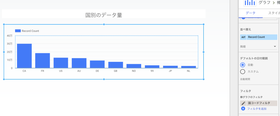Switch to the データ tab
The width and height of the screenshot is (280, 116).
tap(250, 13)
